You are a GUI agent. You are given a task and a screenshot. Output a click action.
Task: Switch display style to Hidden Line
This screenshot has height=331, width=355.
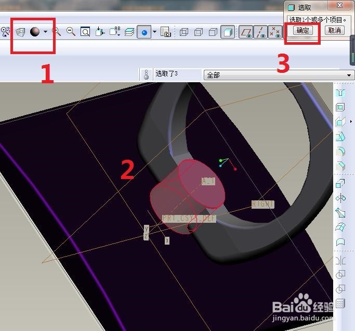199,32
